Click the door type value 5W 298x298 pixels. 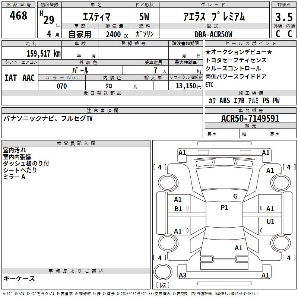pyautogui.click(x=144, y=16)
